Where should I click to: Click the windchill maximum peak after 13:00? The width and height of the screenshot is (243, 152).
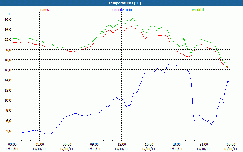click(132, 18)
